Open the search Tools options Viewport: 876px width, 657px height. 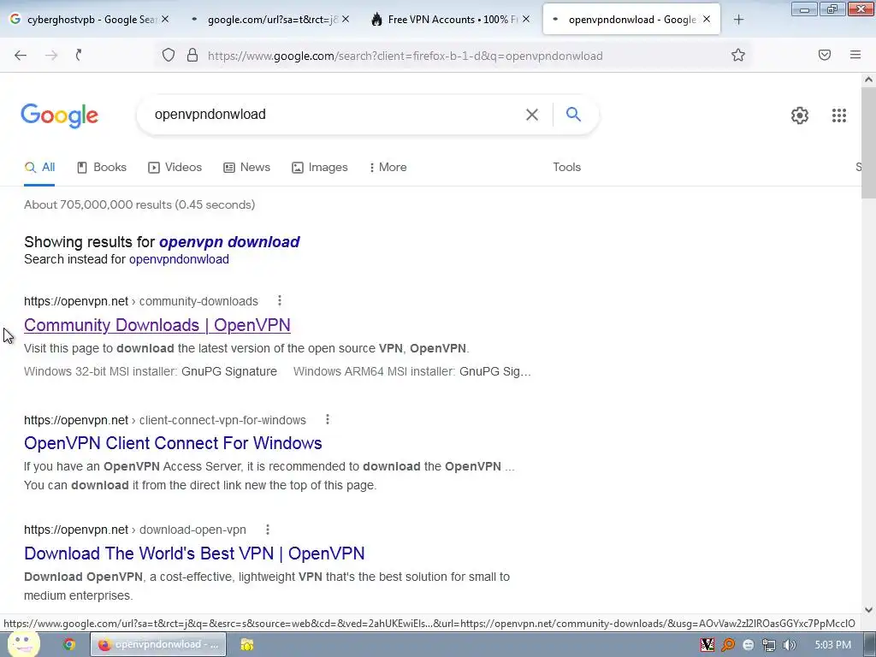(x=566, y=167)
